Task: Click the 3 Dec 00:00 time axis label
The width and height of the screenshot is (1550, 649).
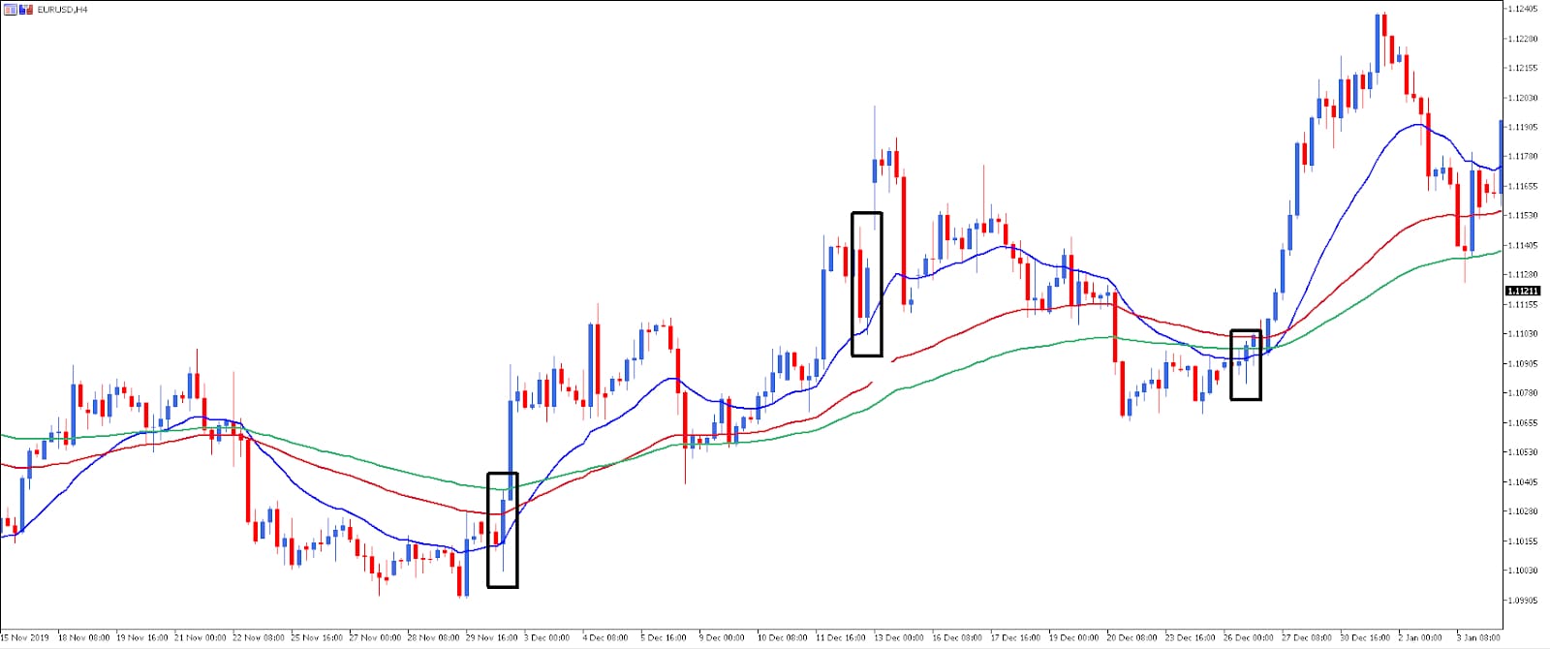Action: (546, 637)
